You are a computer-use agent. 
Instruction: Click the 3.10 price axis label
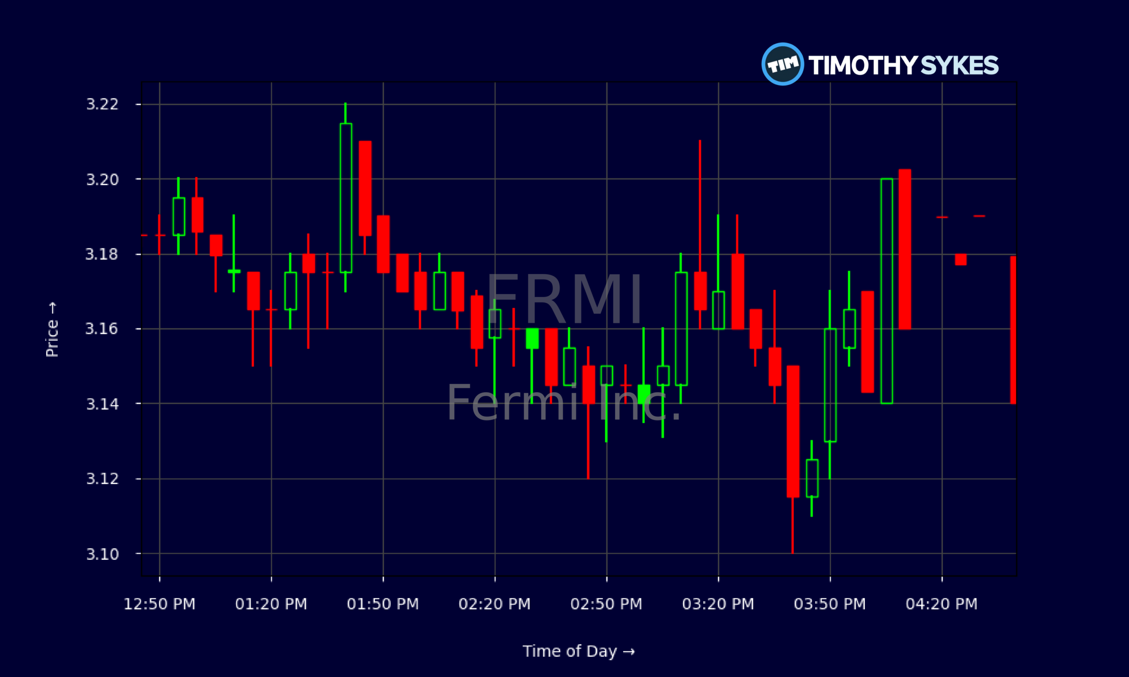pyautogui.click(x=102, y=554)
